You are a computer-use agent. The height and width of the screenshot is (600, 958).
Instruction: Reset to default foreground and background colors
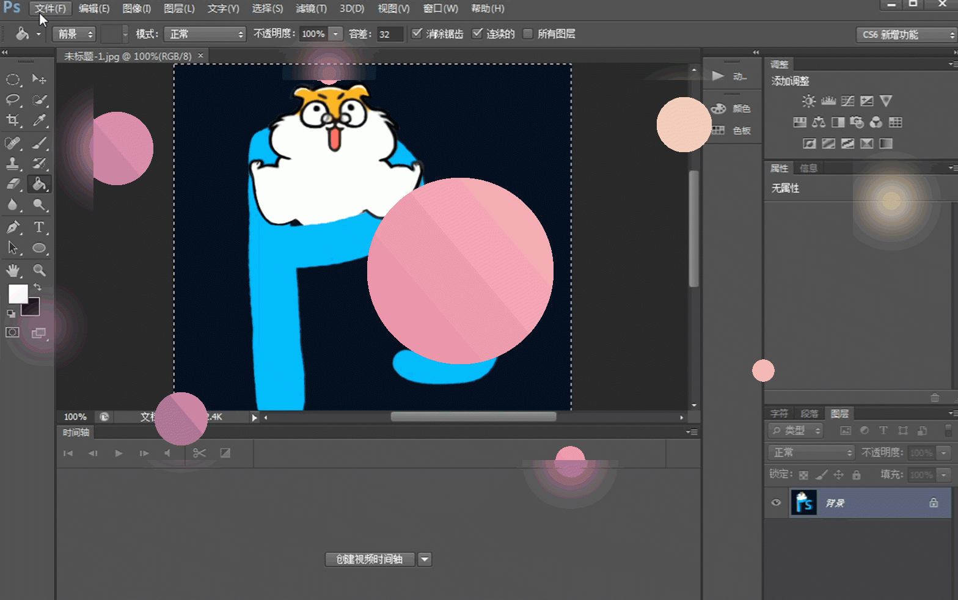pos(10,313)
